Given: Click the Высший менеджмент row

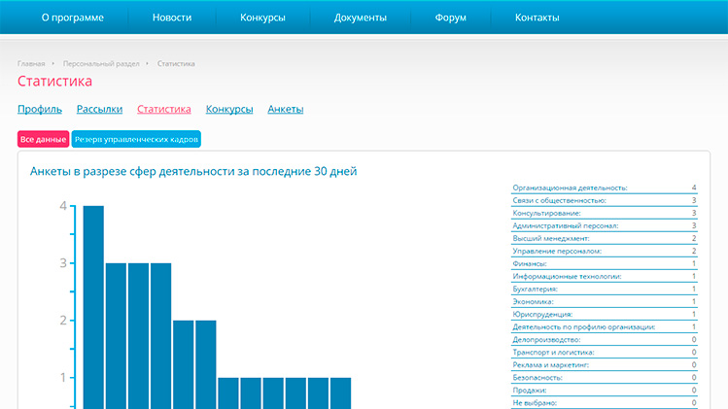Looking at the screenshot, I should click(x=604, y=238).
